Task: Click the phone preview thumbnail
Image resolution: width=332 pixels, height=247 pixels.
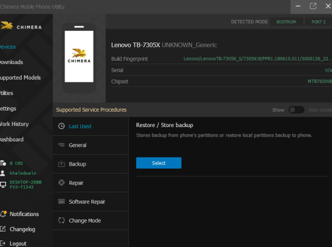Action: click(79, 58)
